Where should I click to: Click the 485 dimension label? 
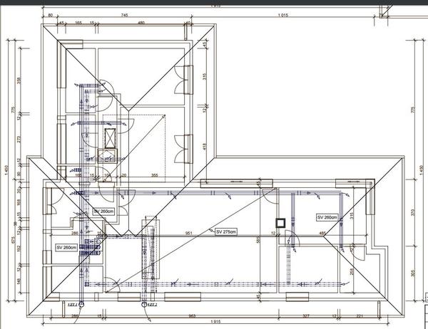coord(322,233)
